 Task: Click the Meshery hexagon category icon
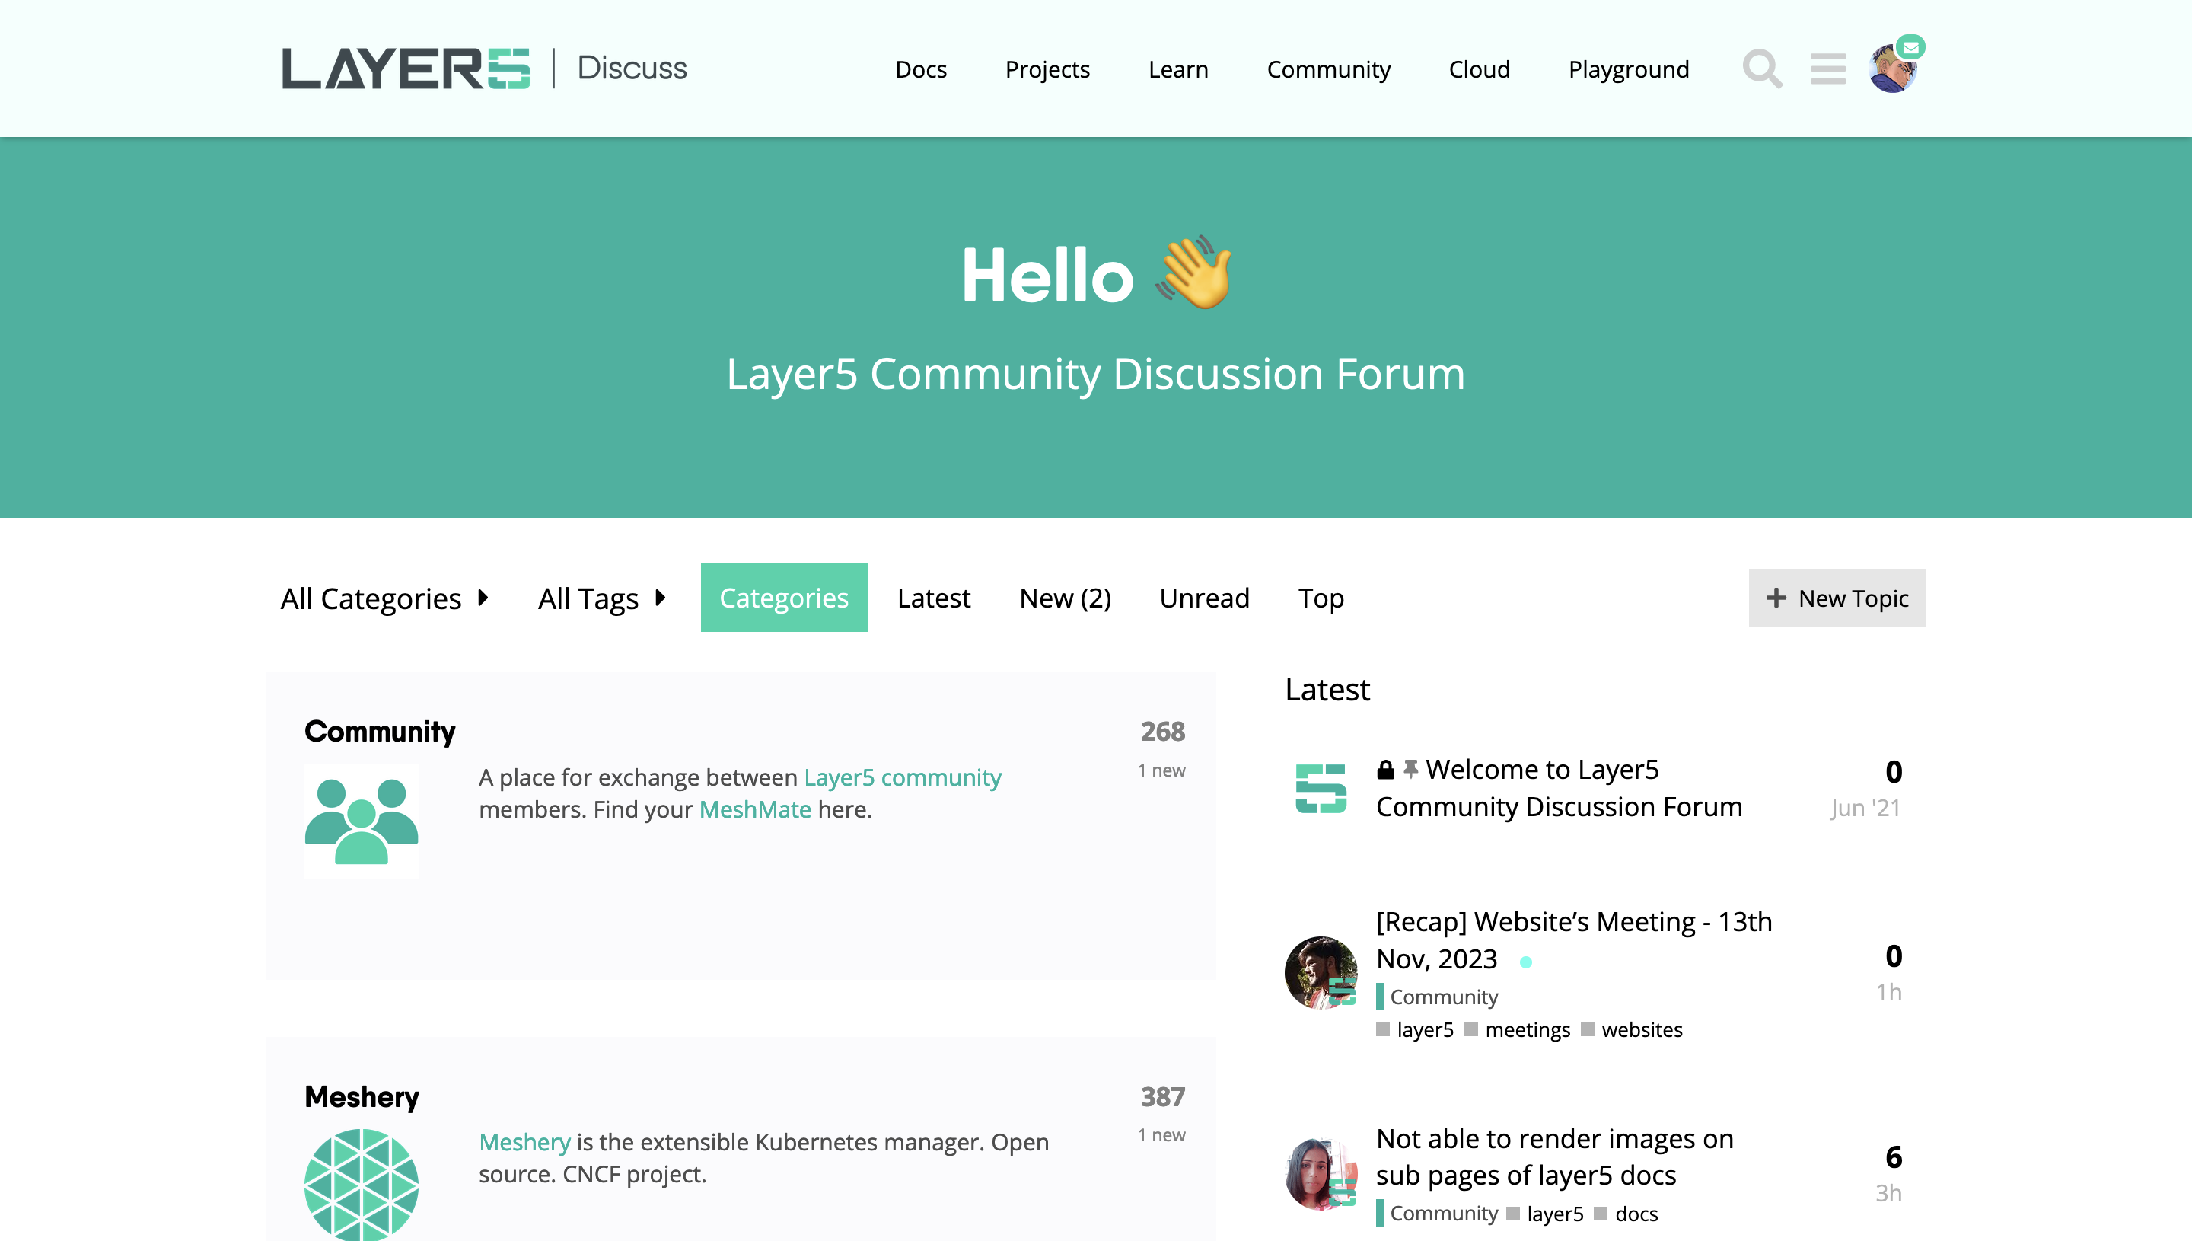(x=360, y=1185)
